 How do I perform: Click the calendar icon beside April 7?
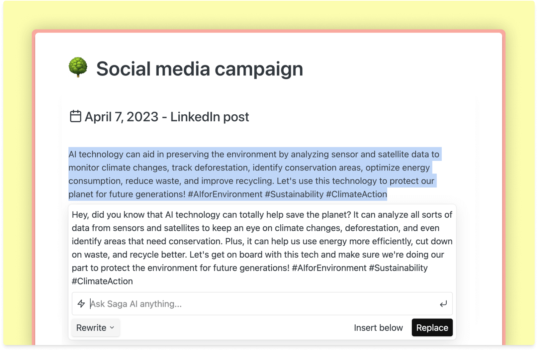75,116
